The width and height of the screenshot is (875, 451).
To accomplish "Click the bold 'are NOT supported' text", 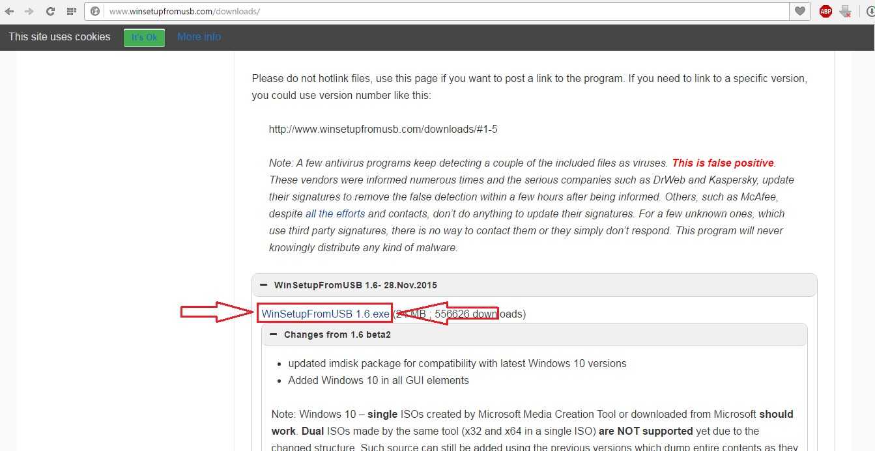I will (646, 431).
